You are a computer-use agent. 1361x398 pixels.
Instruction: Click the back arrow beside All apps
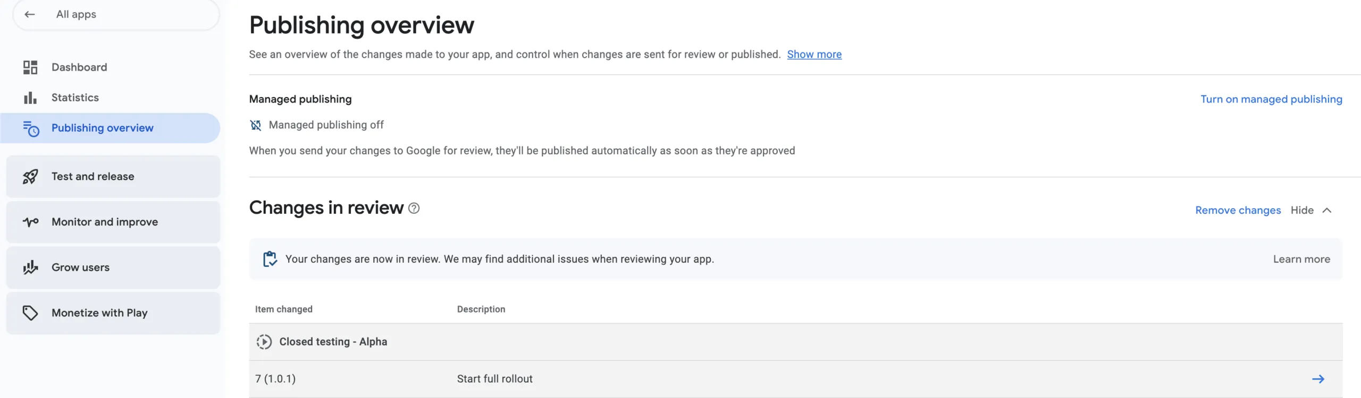(x=30, y=14)
